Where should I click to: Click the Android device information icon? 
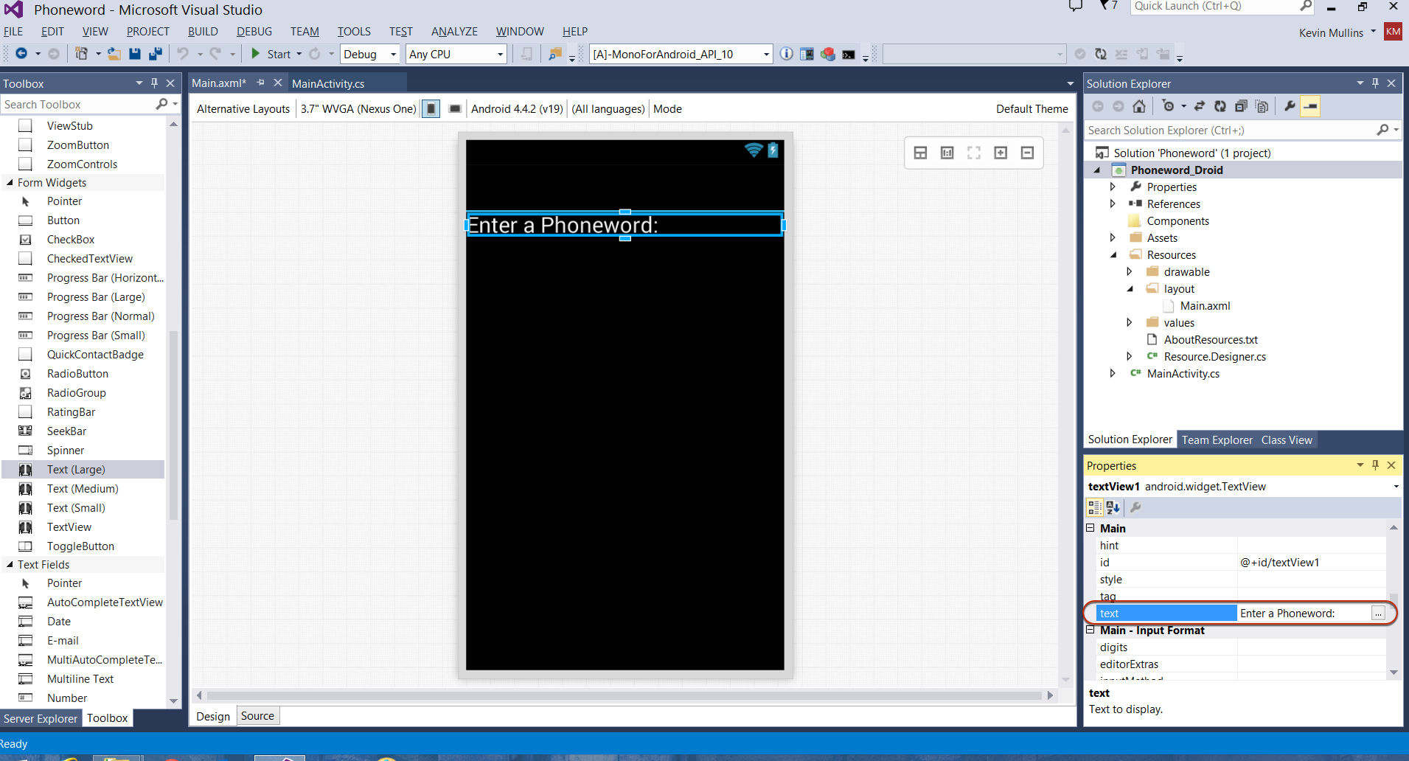click(x=787, y=54)
